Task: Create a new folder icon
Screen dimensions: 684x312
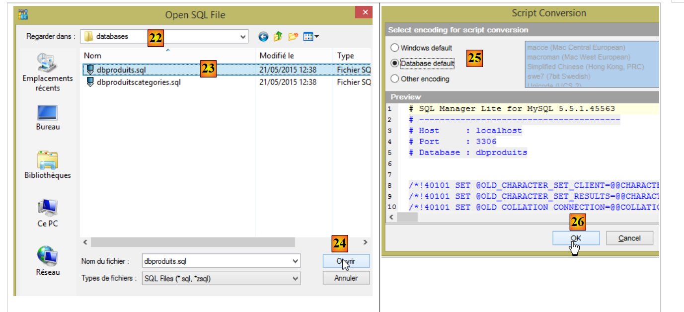Action: 293,36
